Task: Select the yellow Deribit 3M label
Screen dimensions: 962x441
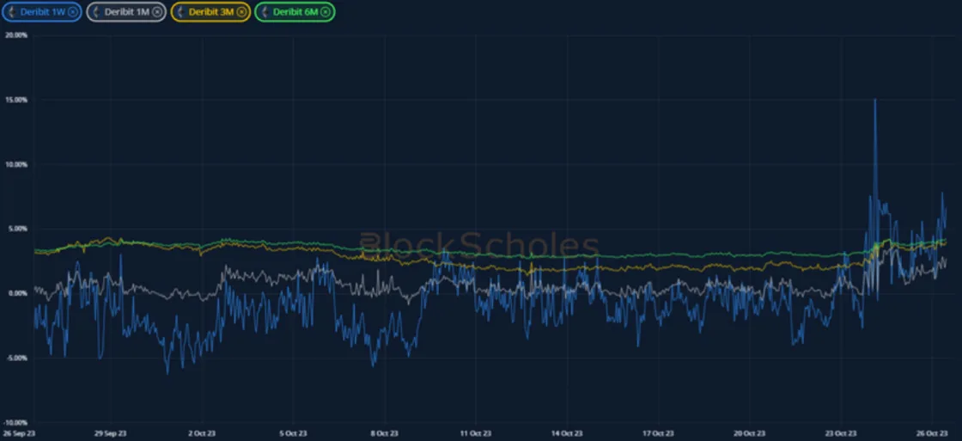Action: (211, 12)
